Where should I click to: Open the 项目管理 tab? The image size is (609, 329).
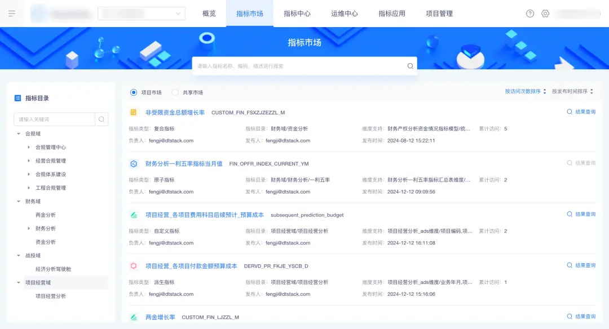[x=439, y=14]
